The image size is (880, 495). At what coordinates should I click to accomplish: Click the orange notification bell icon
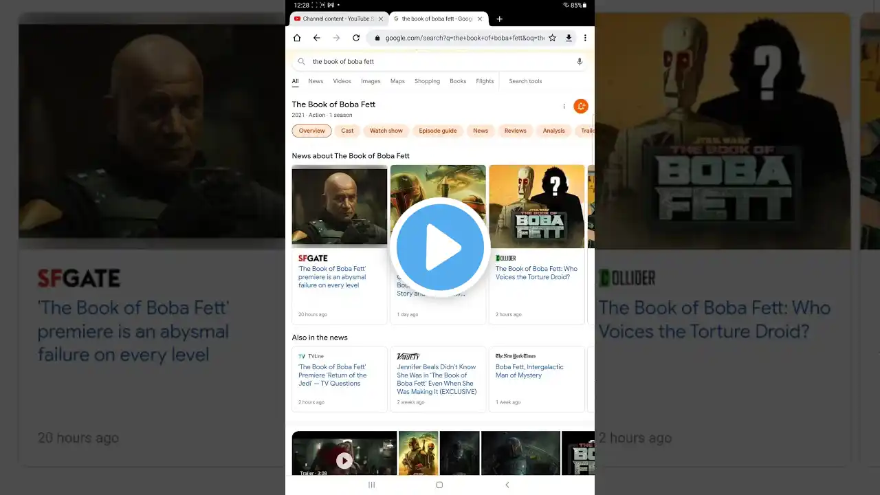(581, 106)
